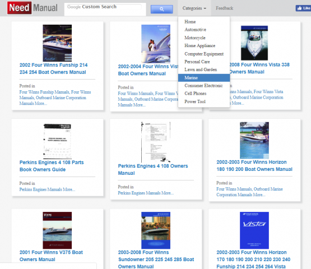Open 2002-2004 Four Winns Vista manual title
The height and width of the screenshot is (269, 311).
pyautogui.click(x=148, y=70)
